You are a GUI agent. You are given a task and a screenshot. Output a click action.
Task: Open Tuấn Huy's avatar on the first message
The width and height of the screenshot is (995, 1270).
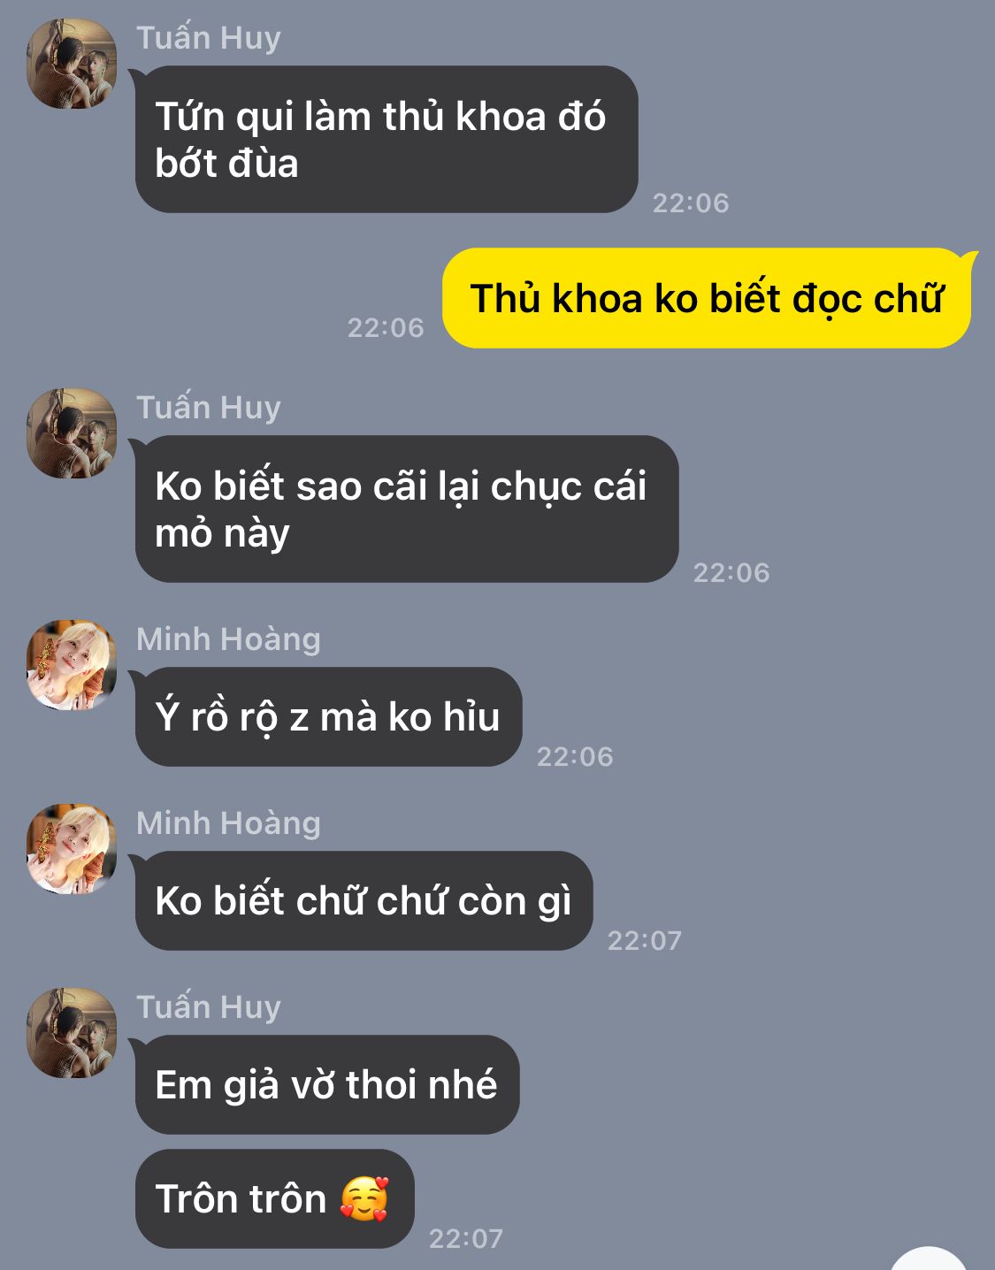coord(72,64)
